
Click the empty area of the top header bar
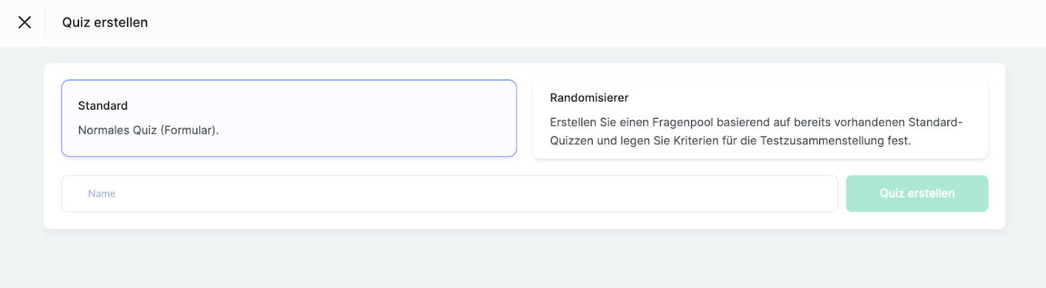pos(588,22)
